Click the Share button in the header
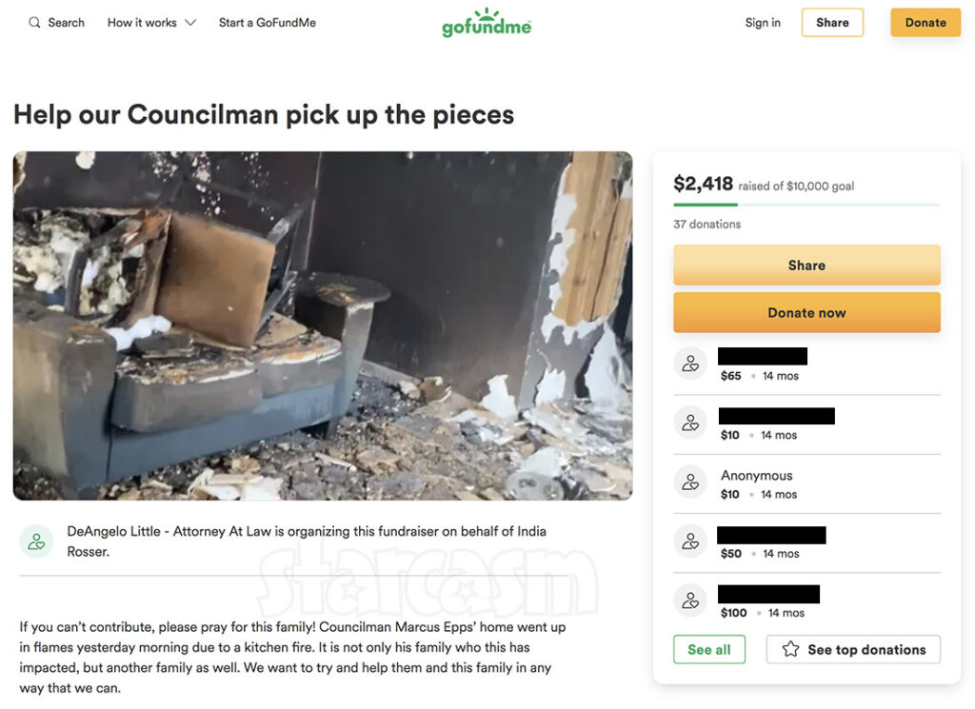Screen dimensions: 975x709 832,22
